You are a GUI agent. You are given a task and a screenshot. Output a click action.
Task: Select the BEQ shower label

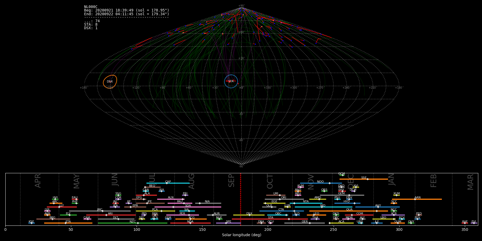[x=152, y=186]
